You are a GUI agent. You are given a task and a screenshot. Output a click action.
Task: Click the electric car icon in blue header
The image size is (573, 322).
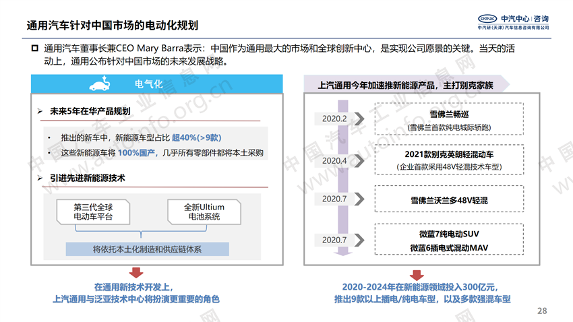(100, 84)
